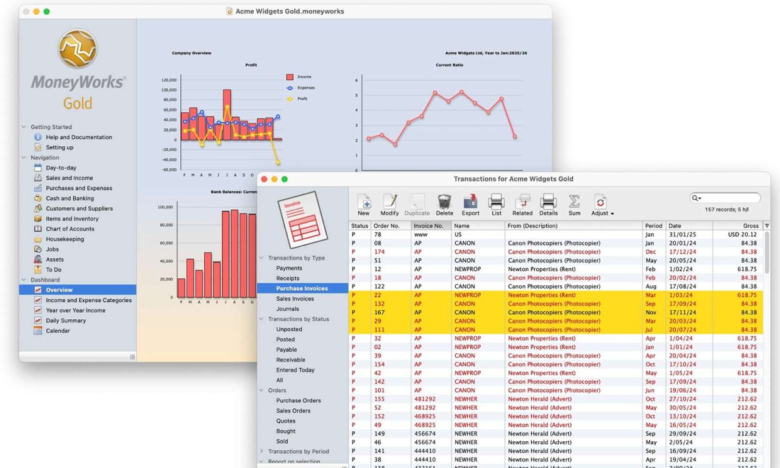The image size is (780, 468).
Task: Open Assets navigation item
Action: coord(55,260)
